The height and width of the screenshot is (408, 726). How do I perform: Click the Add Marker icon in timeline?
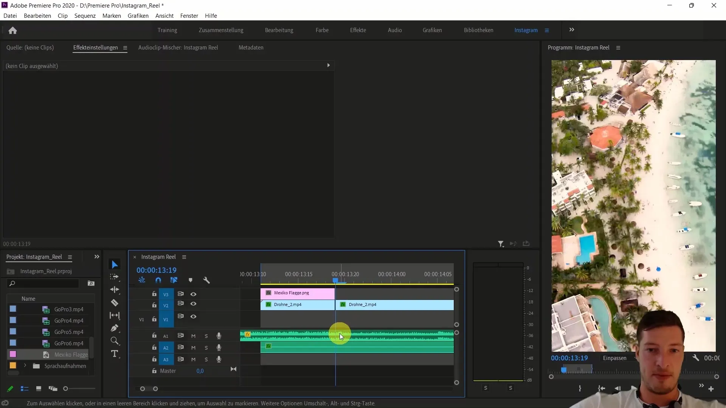point(190,280)
